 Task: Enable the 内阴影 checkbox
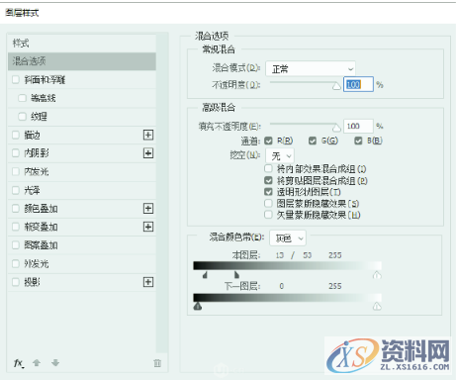[16, 153]
